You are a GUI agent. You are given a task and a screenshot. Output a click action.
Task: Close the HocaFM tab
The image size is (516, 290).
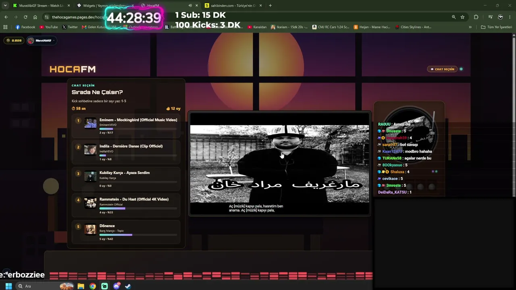196,6
